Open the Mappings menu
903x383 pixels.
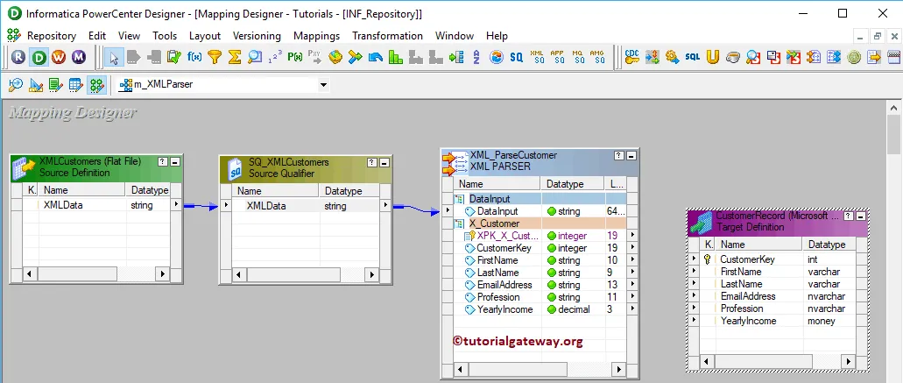[316, 36]
